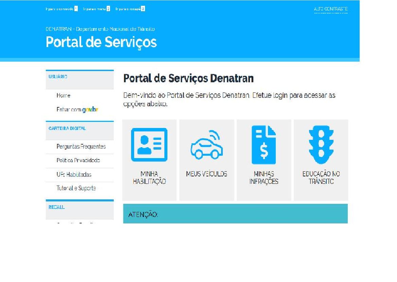
Task: Open MEUS VEÍCULOS label
Action: [206, 174]
